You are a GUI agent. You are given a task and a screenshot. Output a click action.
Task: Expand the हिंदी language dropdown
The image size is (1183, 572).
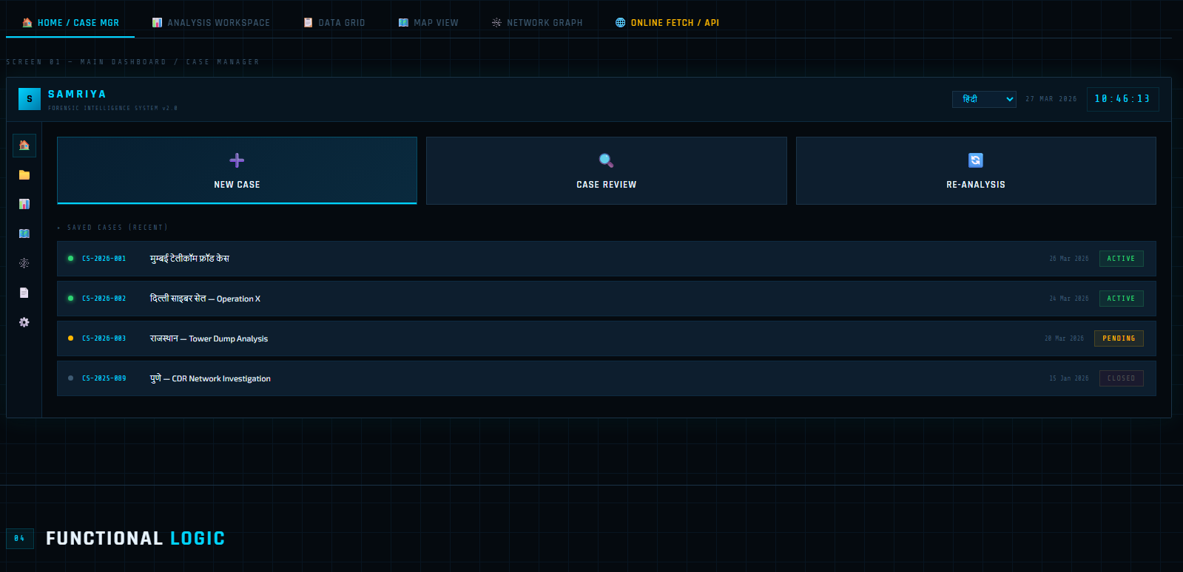pos(983,99)
